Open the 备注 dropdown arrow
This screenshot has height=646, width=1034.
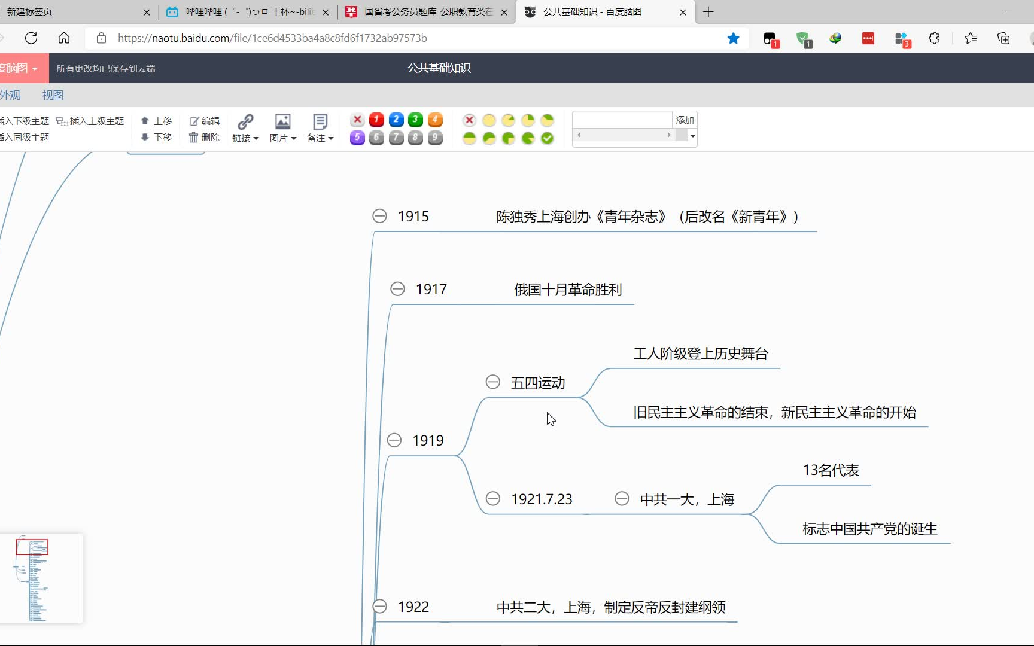coord(331,138)
